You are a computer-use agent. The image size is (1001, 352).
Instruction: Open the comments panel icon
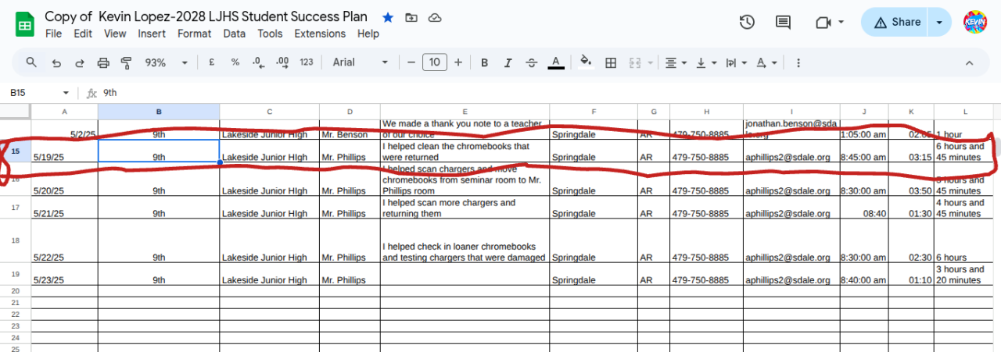(783, 22)
